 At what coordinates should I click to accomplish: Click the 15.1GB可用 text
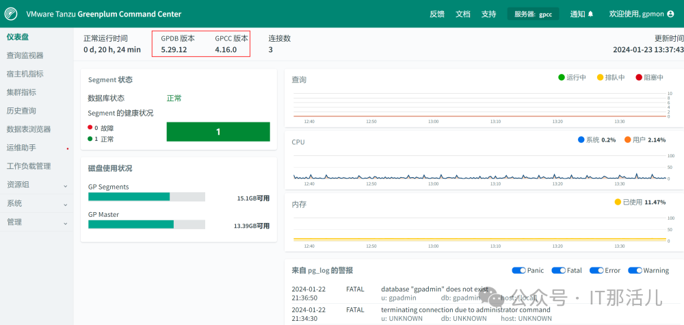(254, 198)
